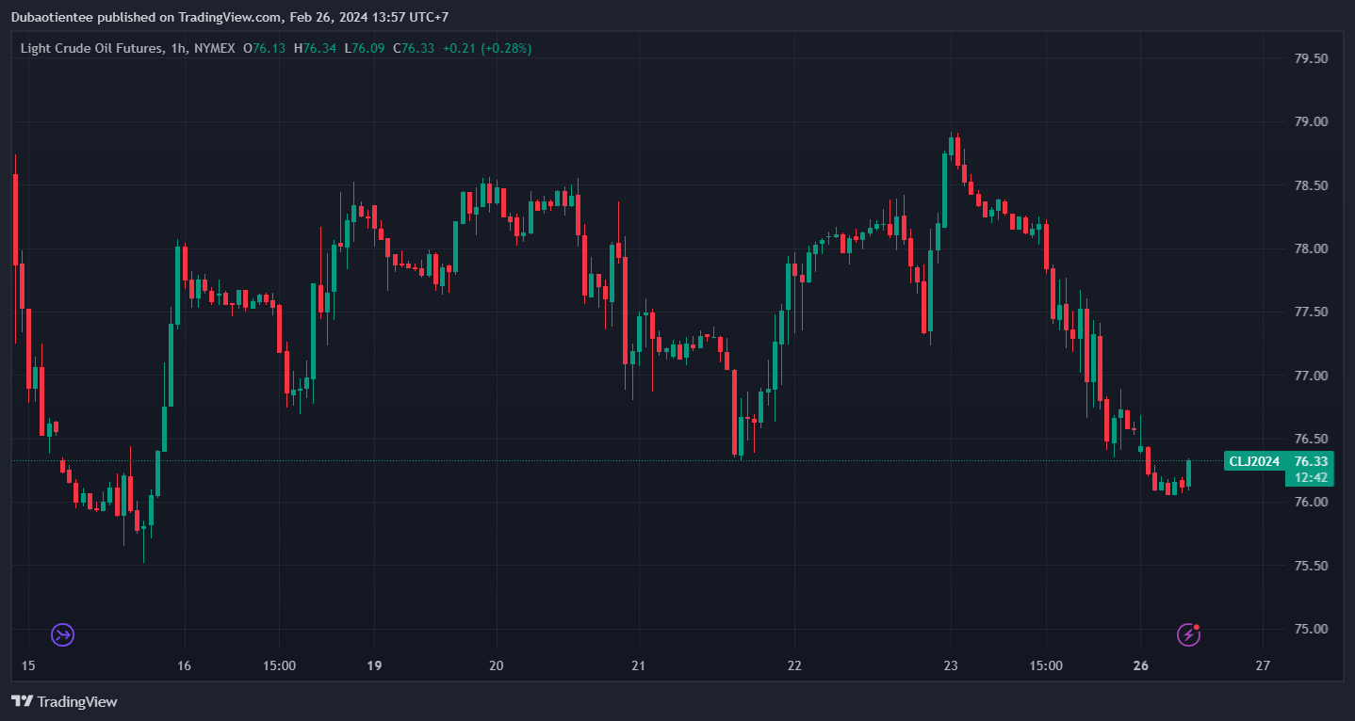1355x721 pixels.
Task: Click the CLJ2024 price label
Action: click(x=1254, y=461)
